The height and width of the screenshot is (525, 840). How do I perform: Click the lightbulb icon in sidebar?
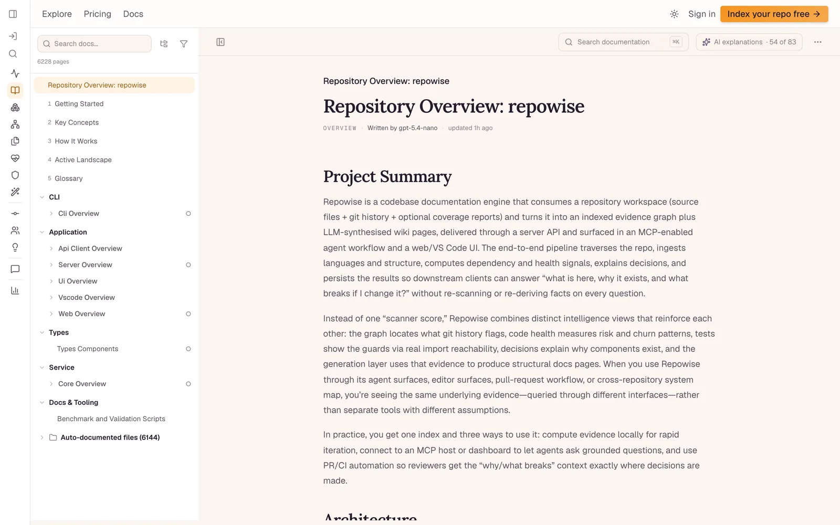click(15, 247)
